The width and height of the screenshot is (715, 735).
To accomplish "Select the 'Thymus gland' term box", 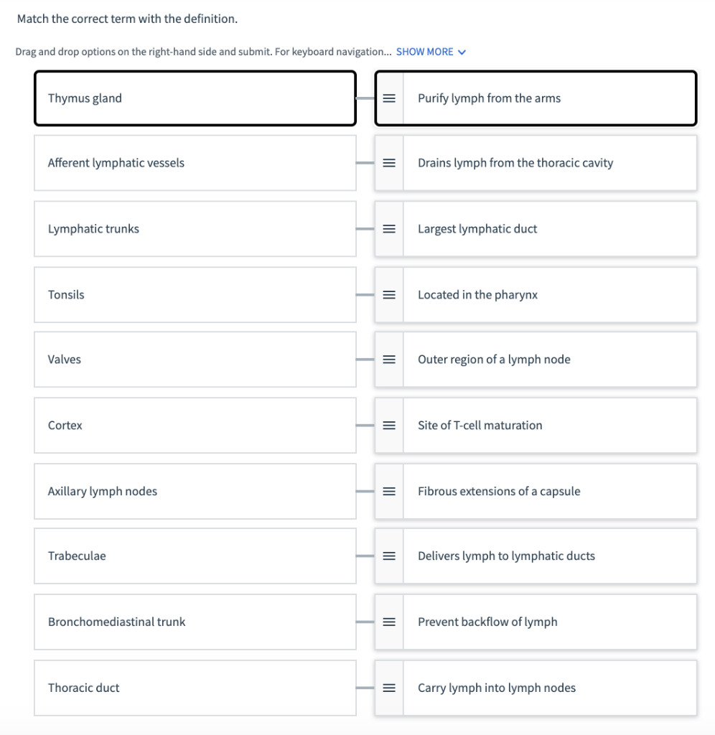I will [195, 98].
